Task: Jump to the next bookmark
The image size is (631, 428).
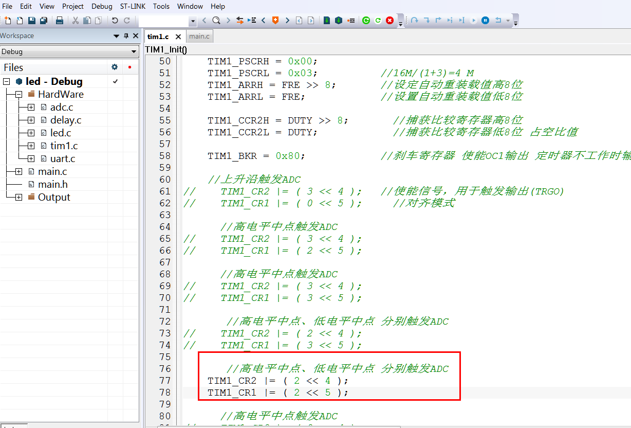Action: (287, 21)
